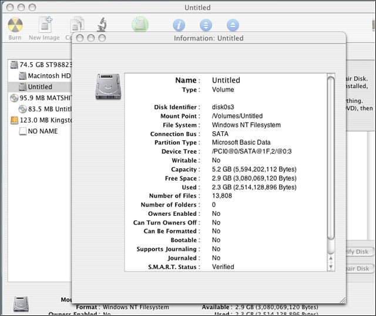Click the Name Untitled value
Screen dimensions: 376x316
(x=226, y=80)
